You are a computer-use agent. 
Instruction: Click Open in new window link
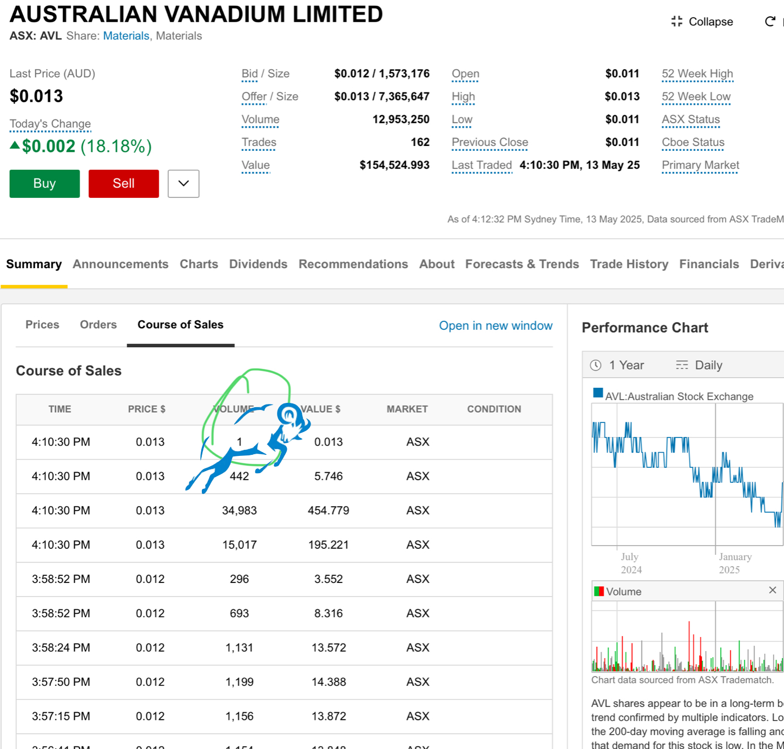(x=496, y=326)
